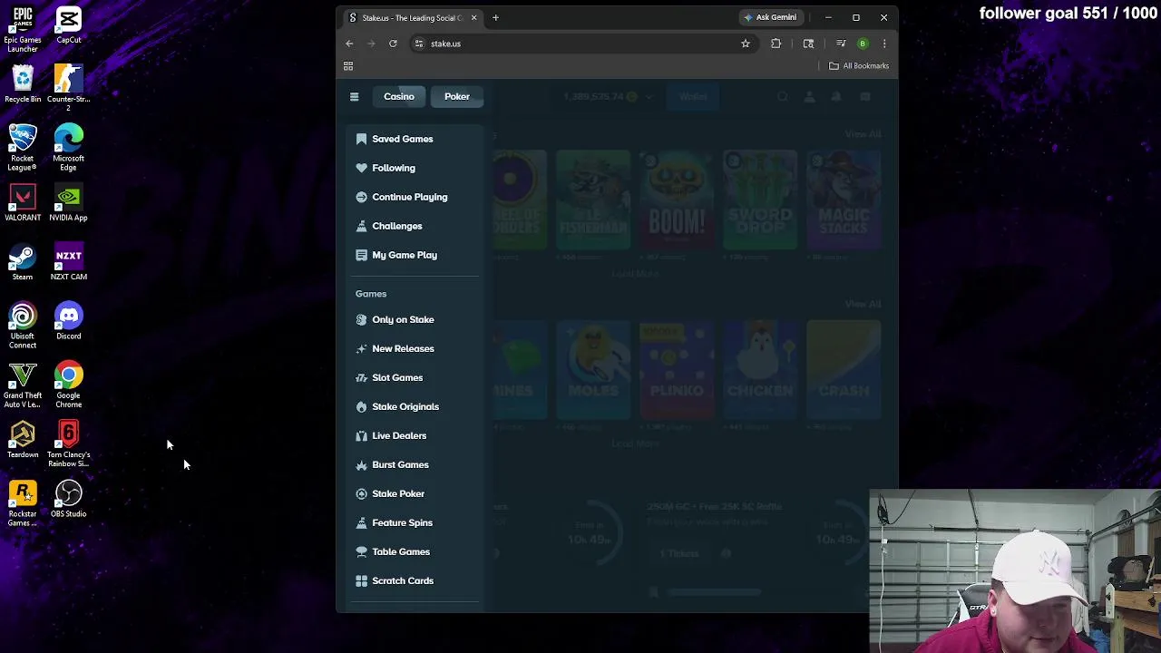Switch to the Casino tab

(399, 96)
